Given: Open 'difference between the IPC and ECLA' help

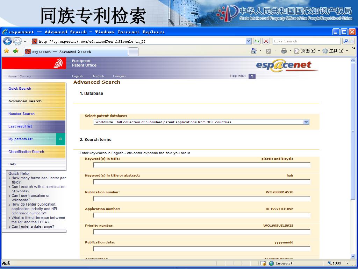Looking at the screenshot, I should tap(38, 220).
